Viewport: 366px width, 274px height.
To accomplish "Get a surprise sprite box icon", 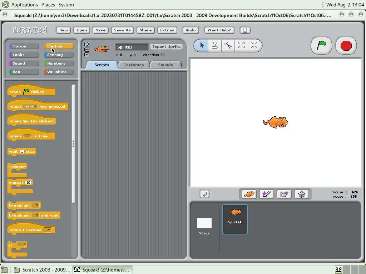I will [301, 194].
